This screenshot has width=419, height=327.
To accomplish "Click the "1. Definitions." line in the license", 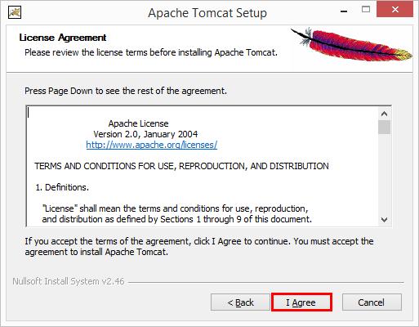I will click(62, 187).
